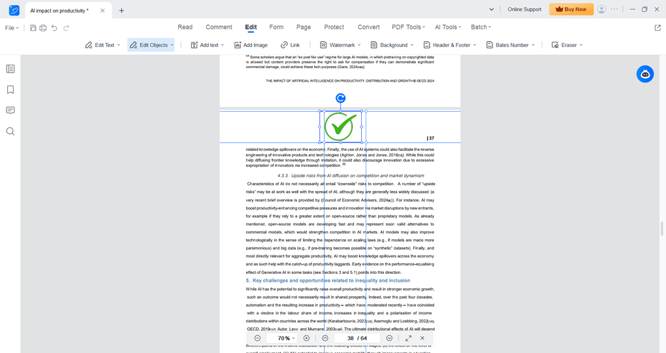Select the Edit Objects tool
The image size is (666, 353).
(x=149, y=45)
